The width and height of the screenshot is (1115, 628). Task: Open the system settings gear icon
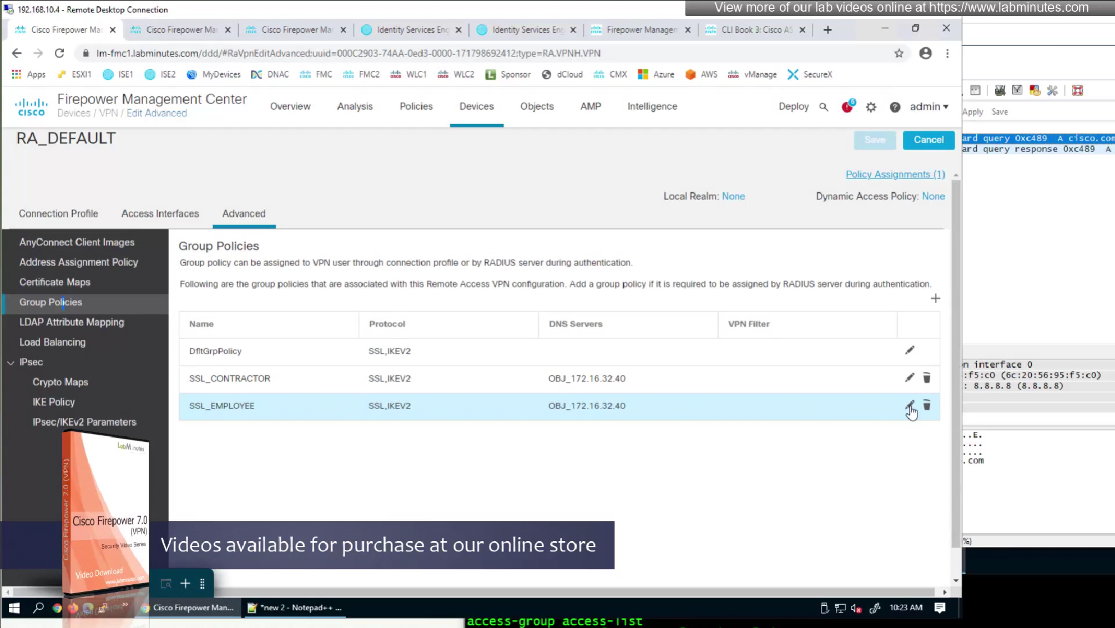point(871,107)
